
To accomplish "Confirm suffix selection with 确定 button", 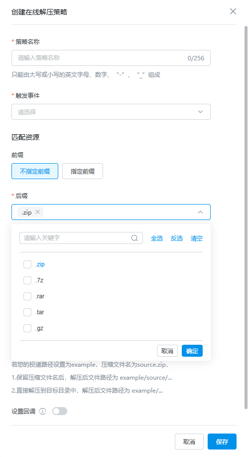I will [192, 351].
